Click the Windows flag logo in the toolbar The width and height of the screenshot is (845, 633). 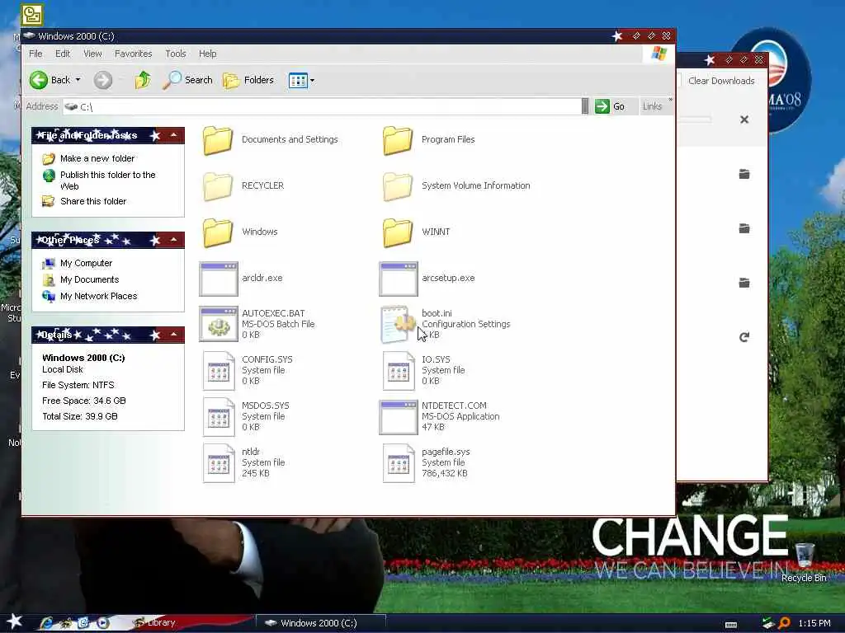659,54
